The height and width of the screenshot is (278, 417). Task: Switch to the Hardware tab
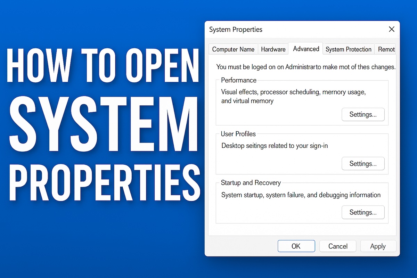point(273,49)
